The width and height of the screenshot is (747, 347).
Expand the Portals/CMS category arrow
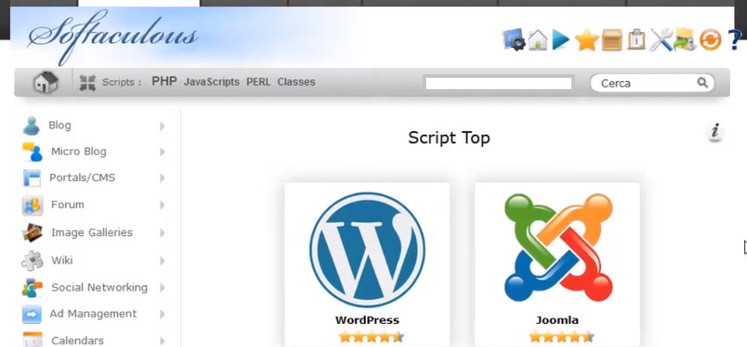pyautogui.click(x=162, y=178)
